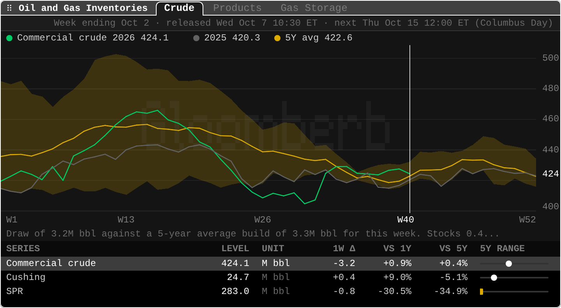561x308 pixels.
Task: Click the Commercial crude 1W change -3.2
Action: tap(344, 264)
